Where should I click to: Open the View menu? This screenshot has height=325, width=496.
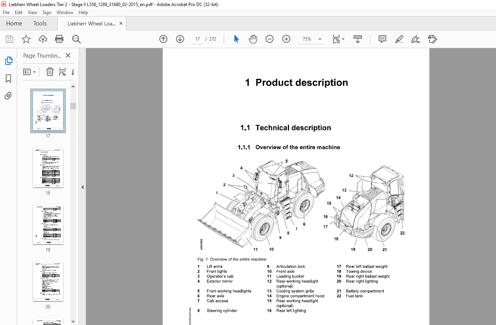tap(33, 13)
